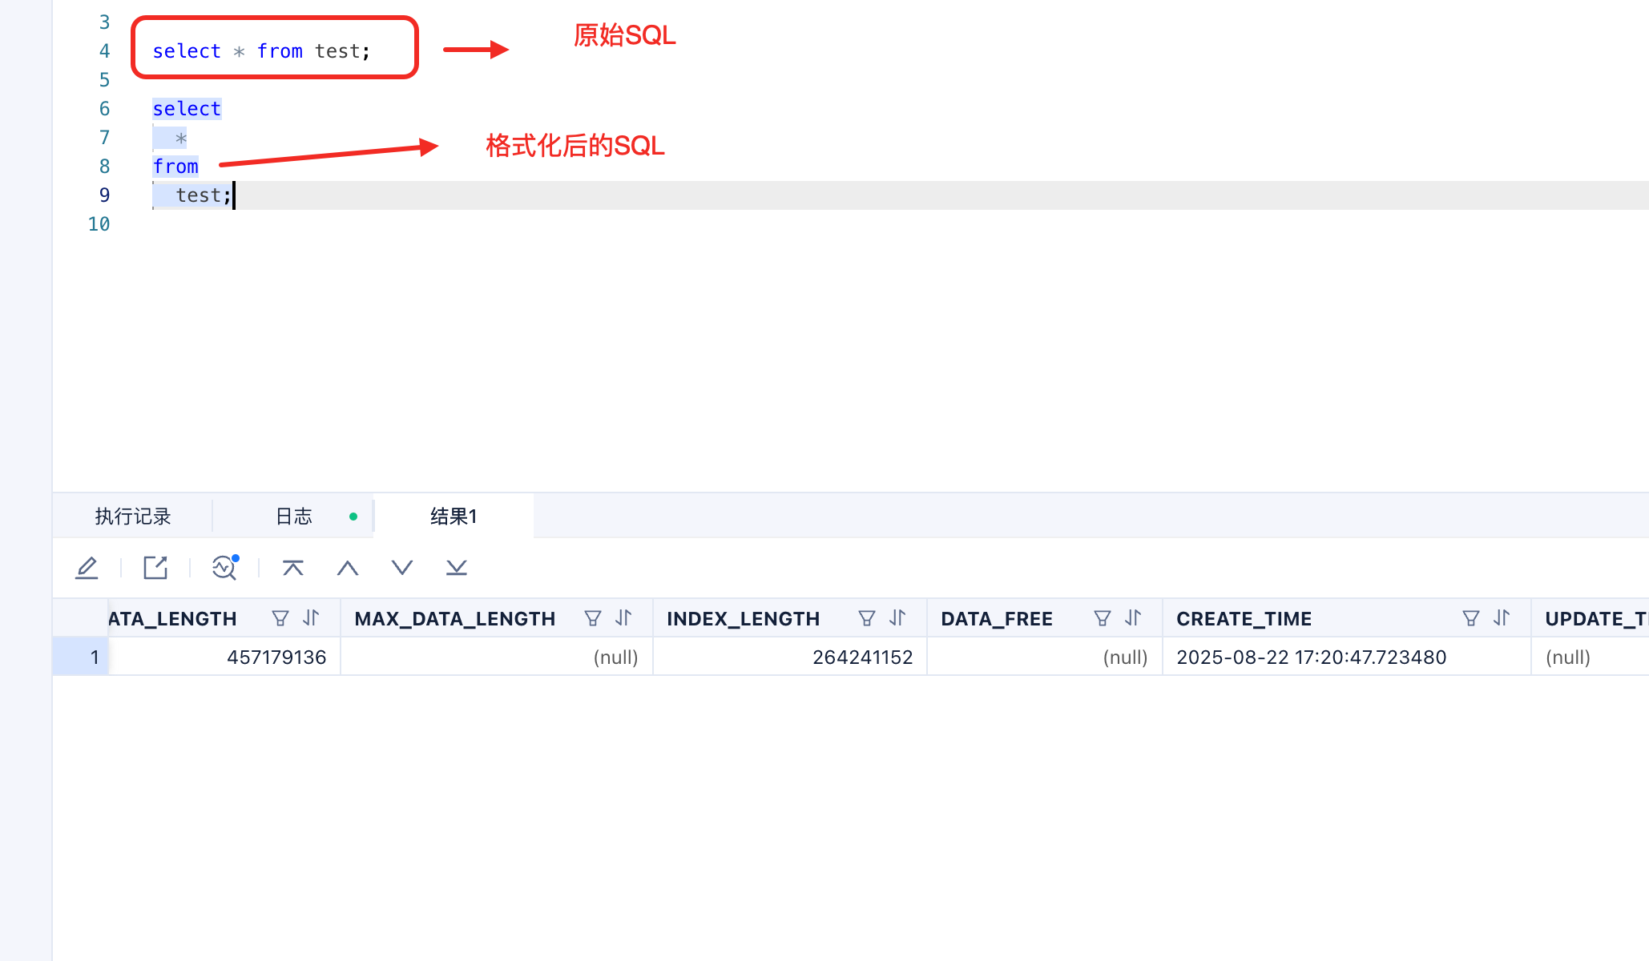Click the CREATE_TIME value cell
Screen dimensions: 1649x961
point(1347,657)
